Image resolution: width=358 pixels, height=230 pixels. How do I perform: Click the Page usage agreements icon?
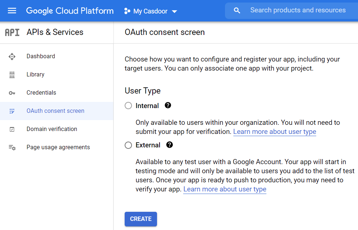pos(12,147)
